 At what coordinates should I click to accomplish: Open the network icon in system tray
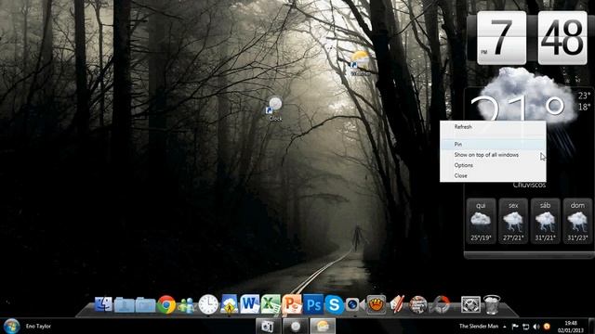[526, 327]
